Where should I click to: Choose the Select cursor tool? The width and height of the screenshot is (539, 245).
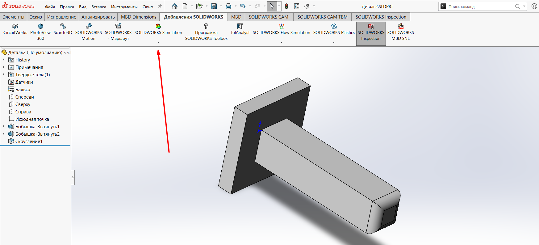click(272, 6)
